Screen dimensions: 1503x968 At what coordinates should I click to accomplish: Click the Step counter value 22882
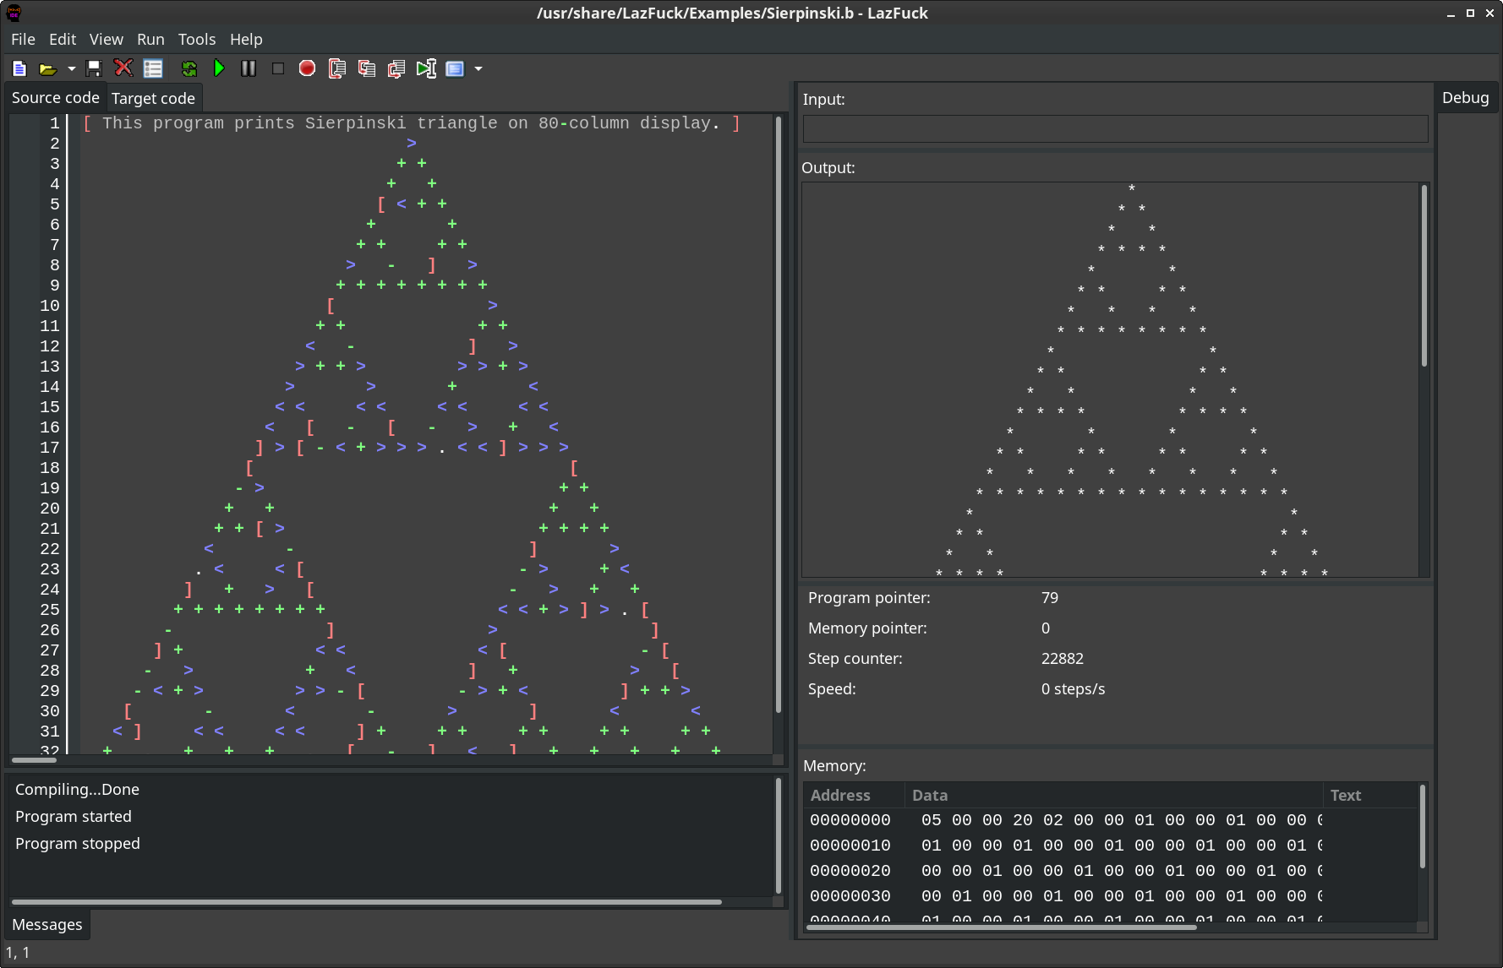(1062, 658)
